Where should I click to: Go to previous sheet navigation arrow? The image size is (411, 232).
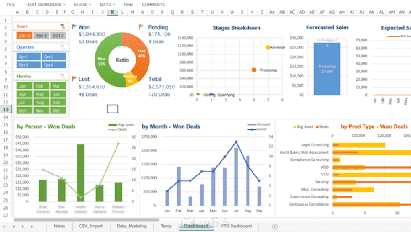[14, 227]
